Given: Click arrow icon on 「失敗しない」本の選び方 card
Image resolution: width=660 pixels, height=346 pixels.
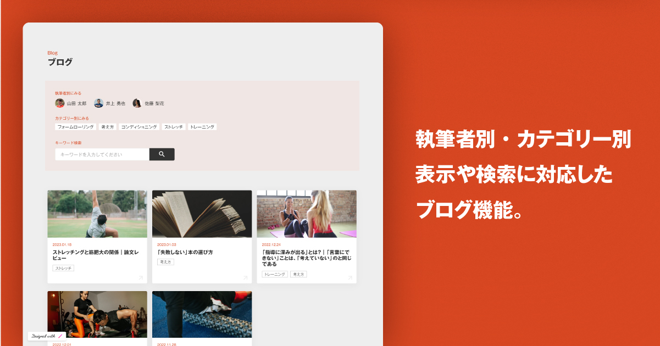Looking at the screenshot, I should click(245, 278).
